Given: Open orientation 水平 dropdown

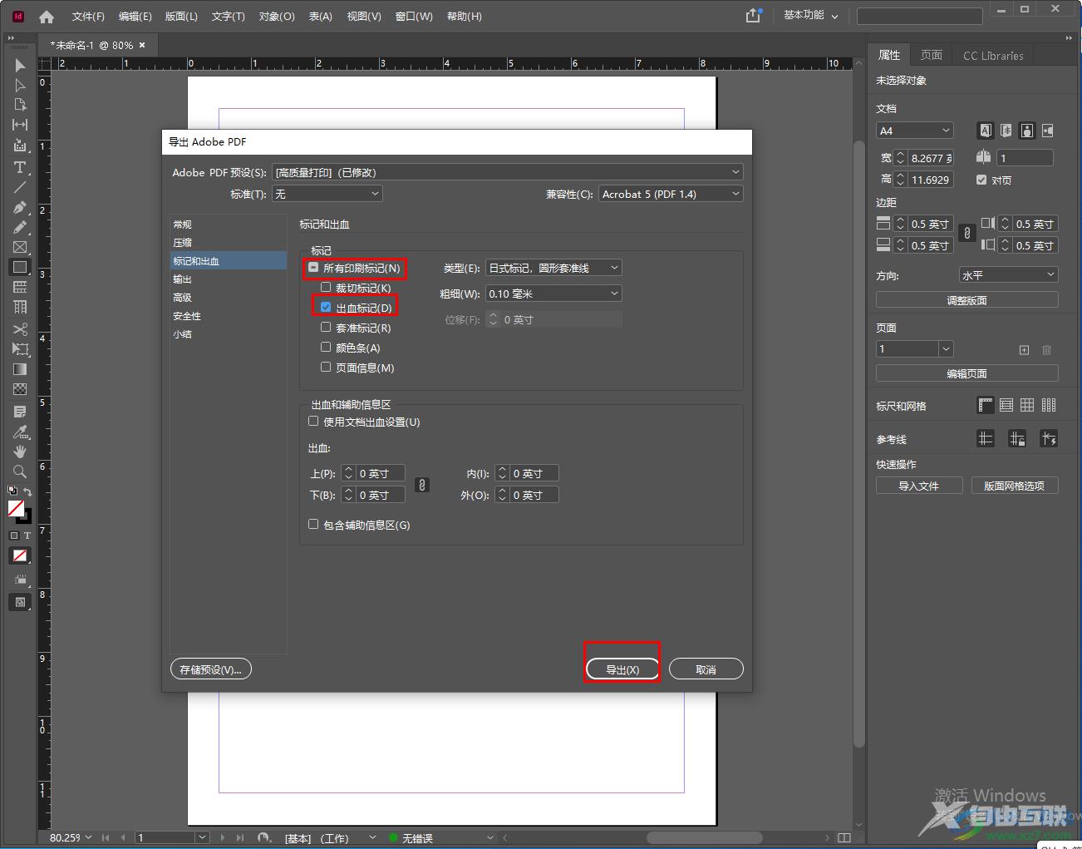Looking at the screenshot, I should tap(1008, 274).
